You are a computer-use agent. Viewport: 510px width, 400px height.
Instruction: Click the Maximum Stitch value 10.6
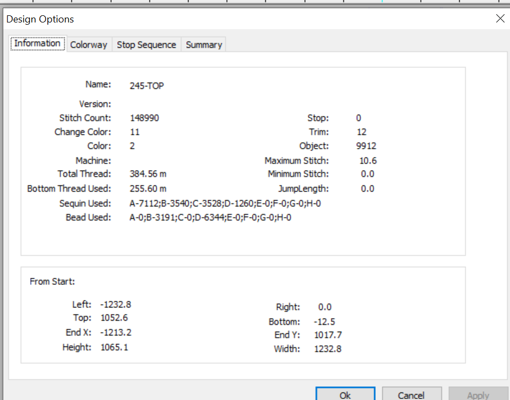point(368,161)
